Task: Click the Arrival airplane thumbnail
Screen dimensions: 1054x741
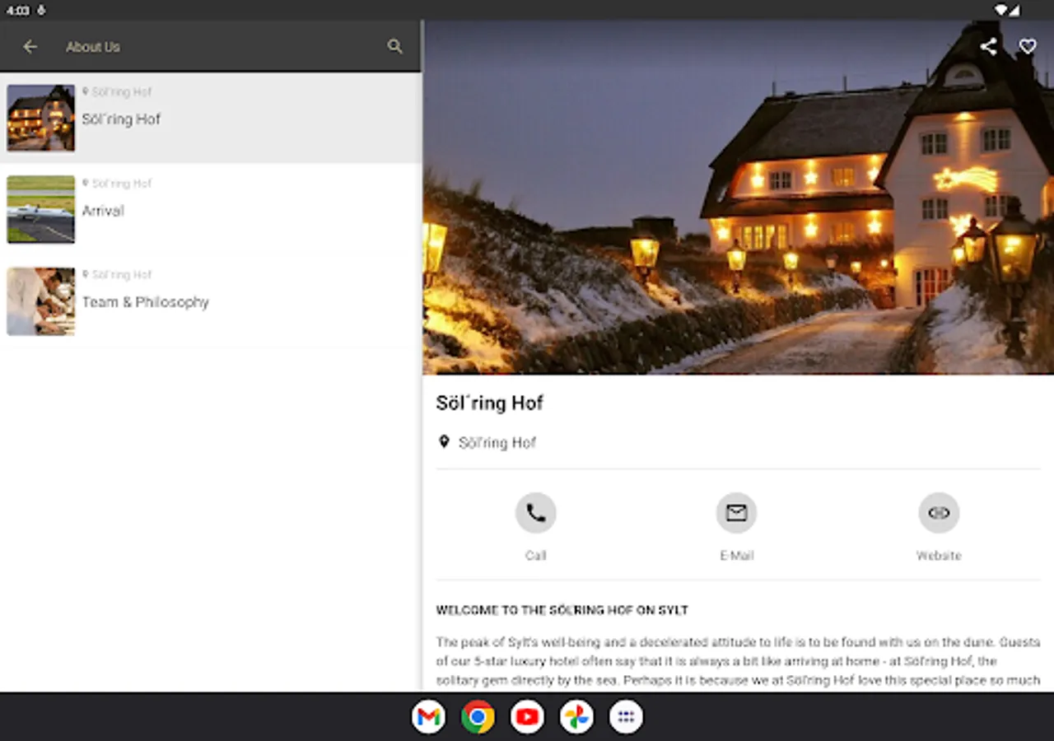Action: [x=41, y=209]
